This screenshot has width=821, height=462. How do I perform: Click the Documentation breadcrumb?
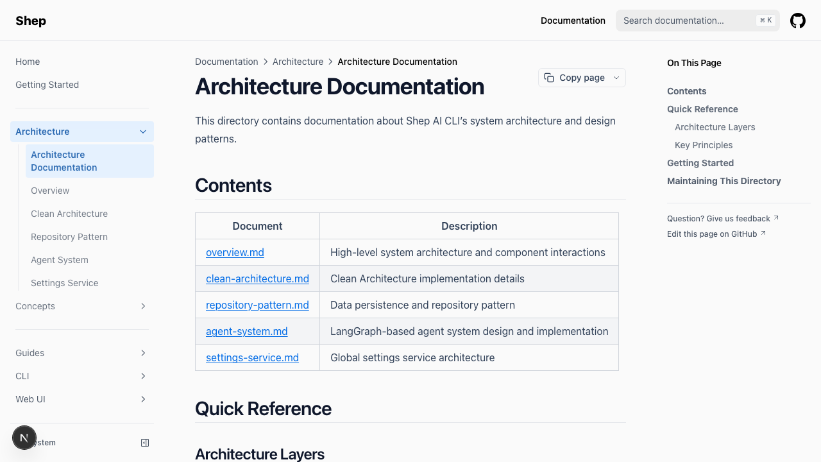pyautogui.click(x=226, y=62)
